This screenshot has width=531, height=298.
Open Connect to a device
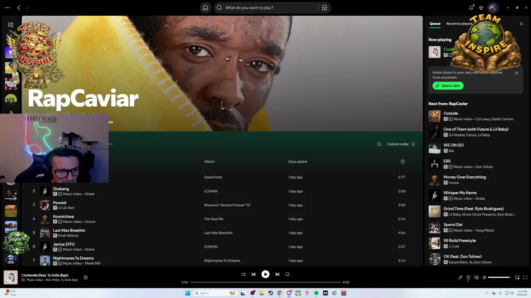pyautogui.click(x=476, y=277)
